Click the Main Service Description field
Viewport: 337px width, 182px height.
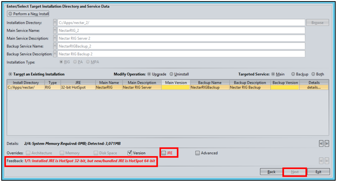pyautogui.click(x=181, y=38)
